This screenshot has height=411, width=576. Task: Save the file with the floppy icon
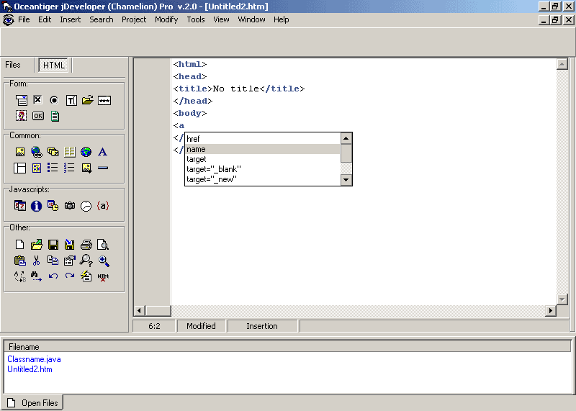pyautogui.click(x=53, y=245)
